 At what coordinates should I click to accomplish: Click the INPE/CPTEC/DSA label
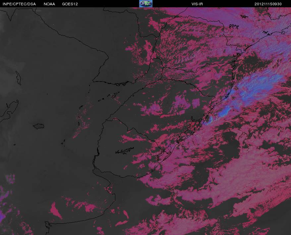coord(19,4)
